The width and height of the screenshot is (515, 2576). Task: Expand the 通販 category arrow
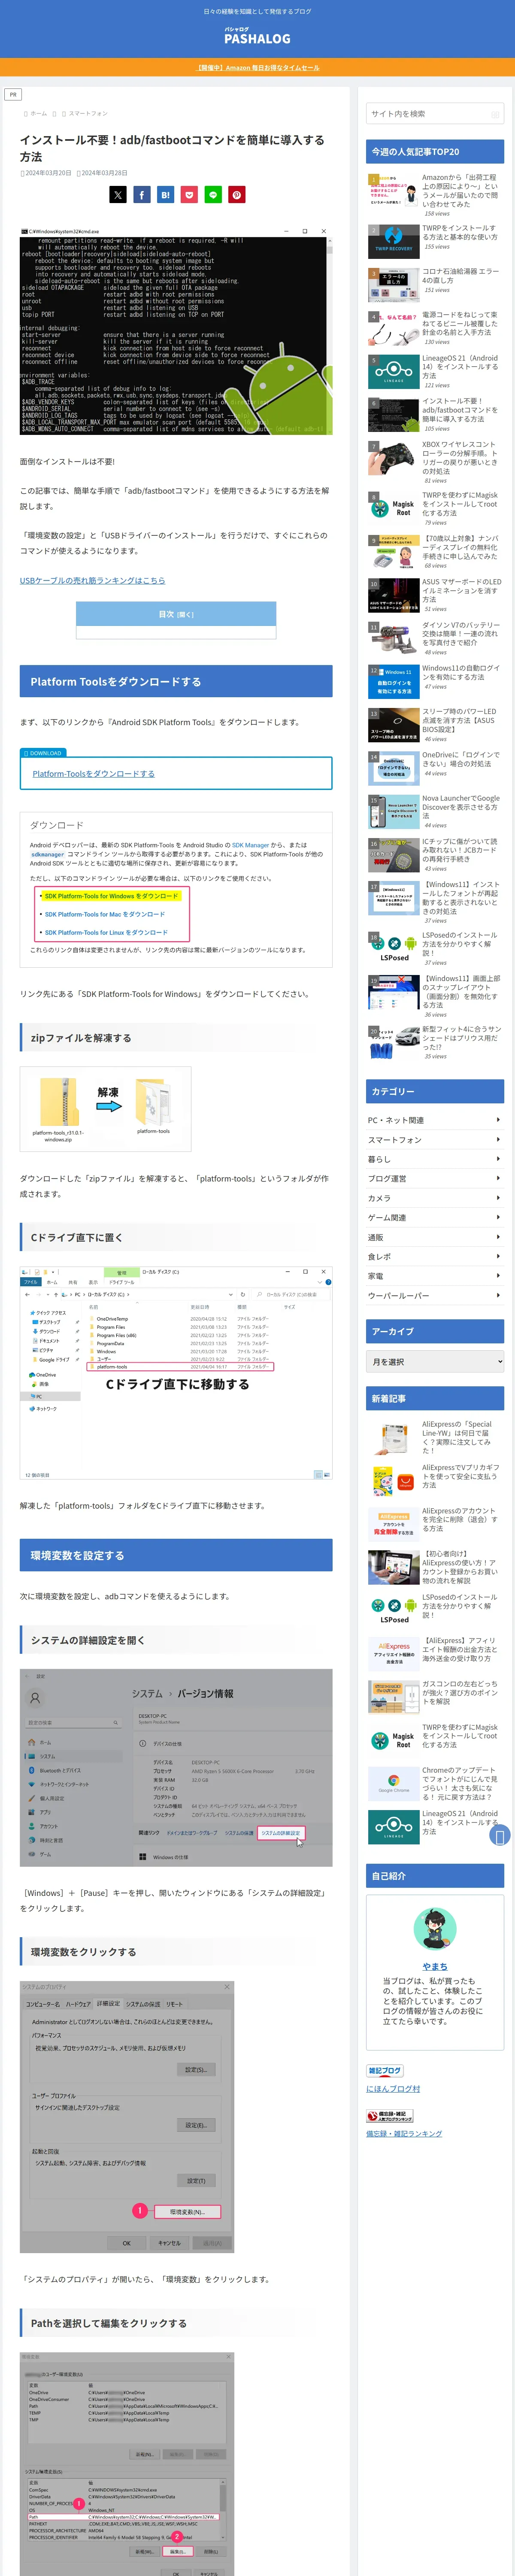click(498, 1237)
